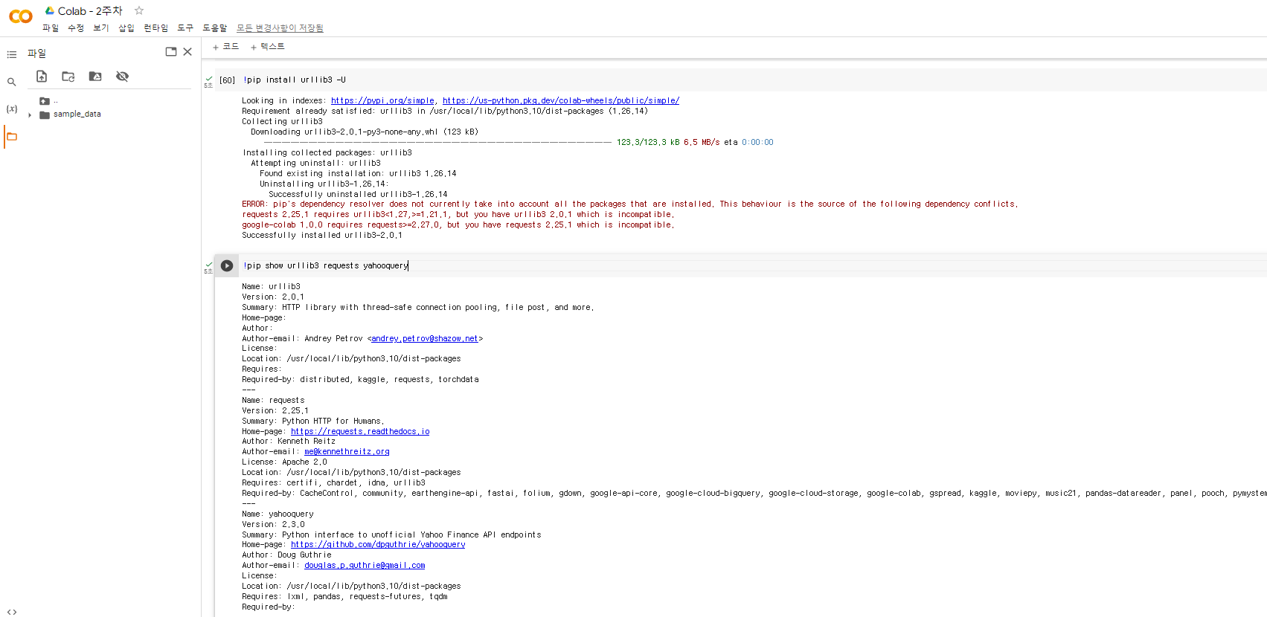Click the 'Version: 2.0.1' output line
The image size is (1267, 617).
coord(273,297)
